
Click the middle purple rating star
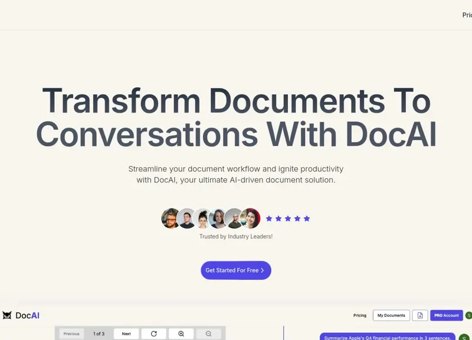[x=288, y=218]
